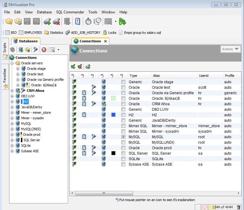Click the open folder icon in main toolbar
Viewport: 244px width, 210px height.
click(9, 21)
